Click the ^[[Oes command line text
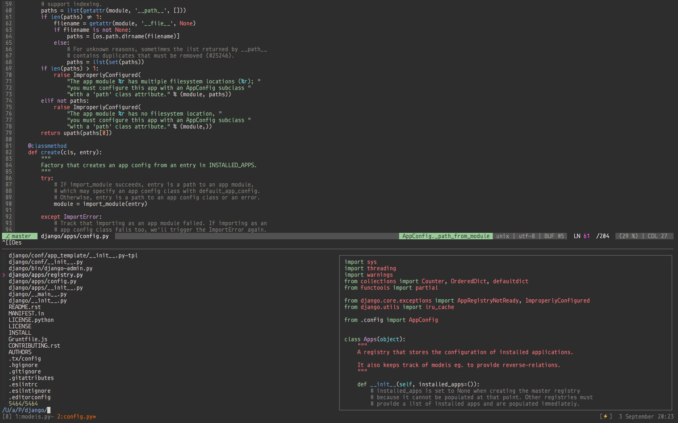678x423 pixels. pyautogui.click(x=12, y=243)
